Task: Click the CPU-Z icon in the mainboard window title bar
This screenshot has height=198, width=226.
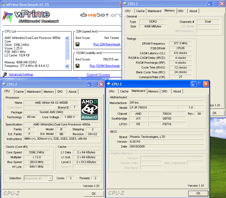Action: 109,84
